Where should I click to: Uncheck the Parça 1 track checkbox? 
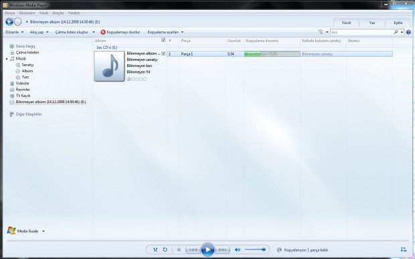[163, 54]
